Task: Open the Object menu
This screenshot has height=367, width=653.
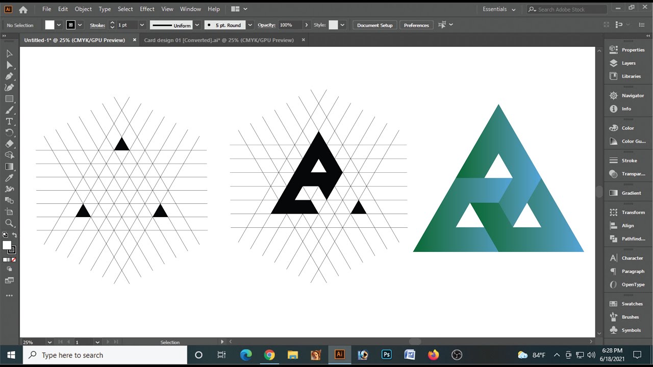Action: point(83,9)
